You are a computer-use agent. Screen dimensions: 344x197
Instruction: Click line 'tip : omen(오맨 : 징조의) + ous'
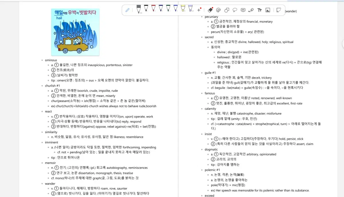[x=100, y=80]
